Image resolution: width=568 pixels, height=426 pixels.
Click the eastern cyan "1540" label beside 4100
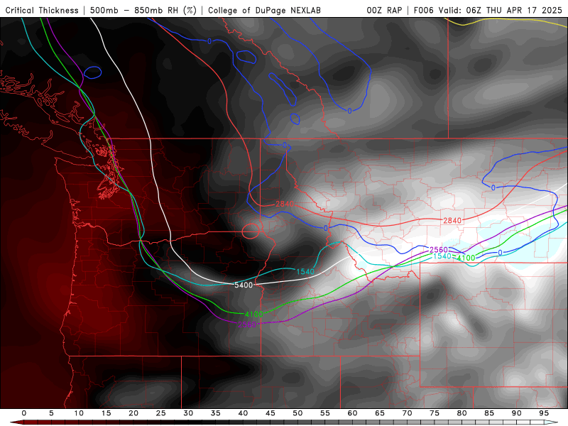(x=442, y=256)
